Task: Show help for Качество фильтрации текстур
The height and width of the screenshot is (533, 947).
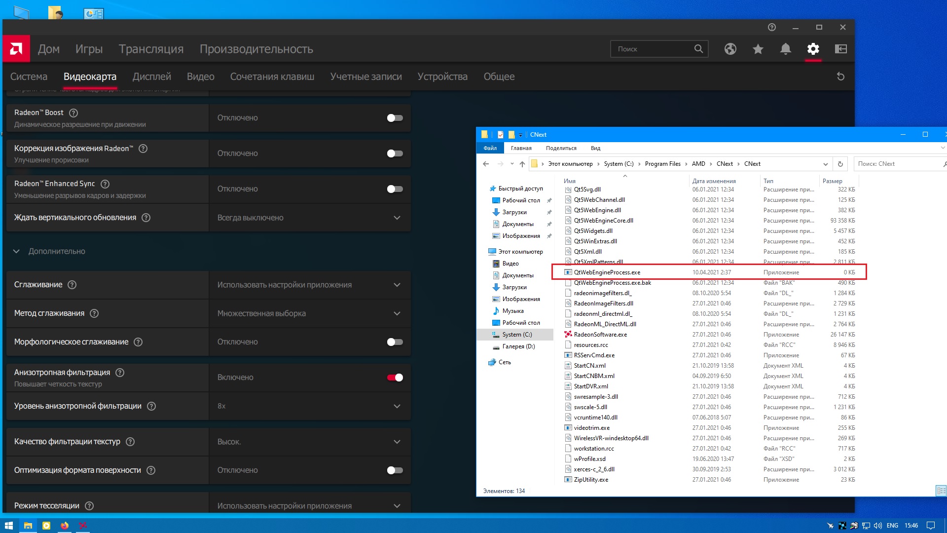Action: [x=130, y=442]
